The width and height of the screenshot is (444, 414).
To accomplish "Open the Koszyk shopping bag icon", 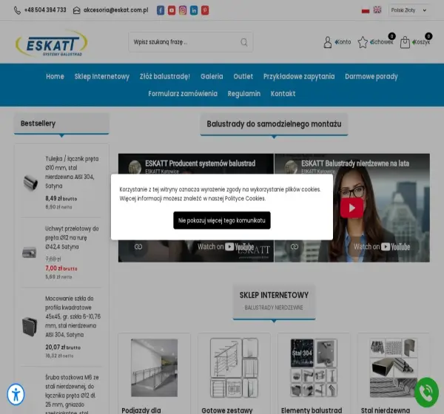I will click(405, 42).
